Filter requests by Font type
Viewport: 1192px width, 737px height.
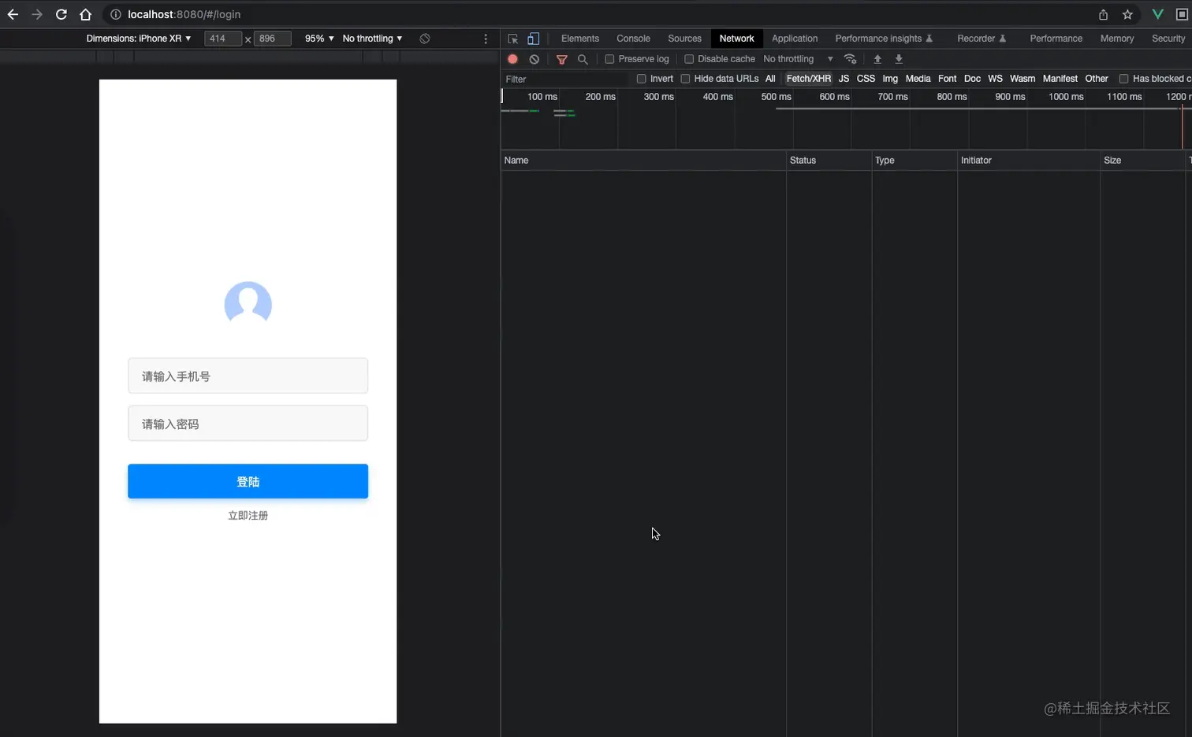[x=947, y=79]
